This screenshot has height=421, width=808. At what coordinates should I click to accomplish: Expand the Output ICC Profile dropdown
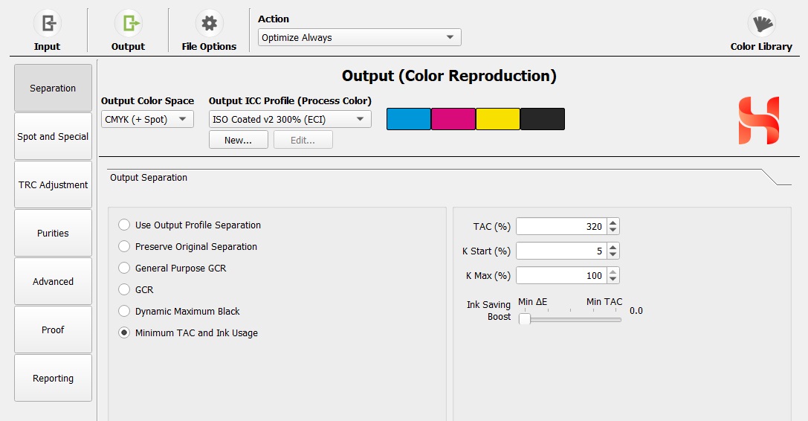pyautogui.click(x=290, y=119)
